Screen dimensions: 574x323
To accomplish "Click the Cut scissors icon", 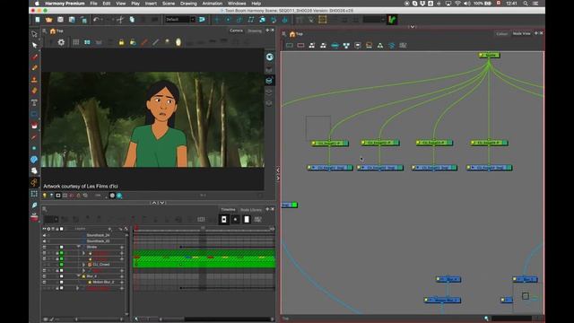I will (x=120, y=20).
